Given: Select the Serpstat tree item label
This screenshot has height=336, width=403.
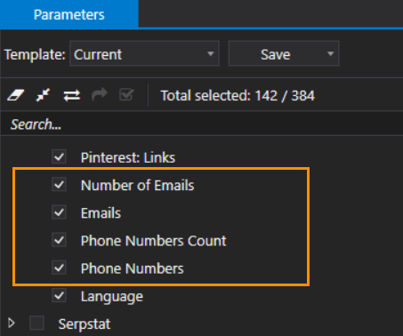Looking at the screenshot, I should [x=85, y=324].
